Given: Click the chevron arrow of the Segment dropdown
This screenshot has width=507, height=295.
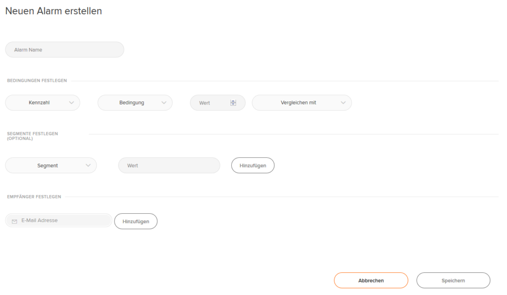Looking at the screenshot, I should click(88, 165).
